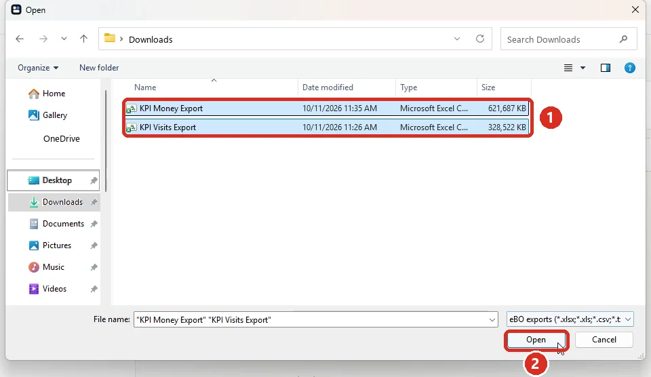The height and width of the screenshot is (377, 651).
Task: Click the pin icon next to Videos
Action: 94,289
